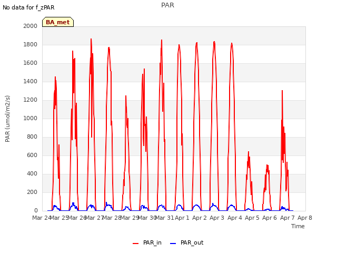Click the PAR chart title
This screenshot has height=253, width=337.
pos(167,5)
